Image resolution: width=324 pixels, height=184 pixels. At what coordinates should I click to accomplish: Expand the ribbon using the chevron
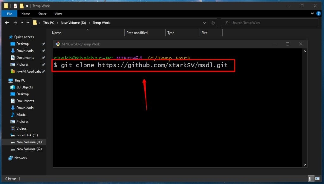coord(312,14)
